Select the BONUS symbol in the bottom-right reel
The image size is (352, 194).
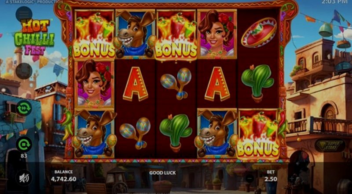258,134
